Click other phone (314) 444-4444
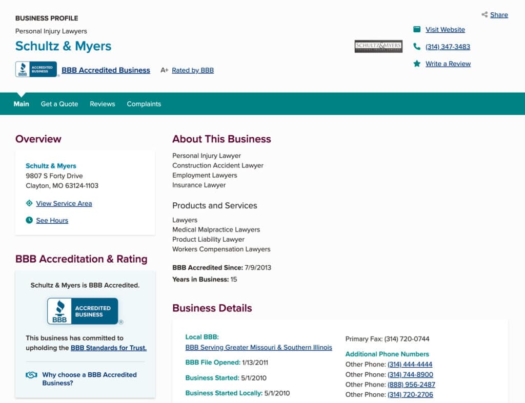The height and width of the screenshot is (403, 525). pyautogui.click(x=410, y=364)
